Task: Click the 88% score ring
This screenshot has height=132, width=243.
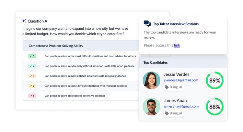Action: (214, 107)
